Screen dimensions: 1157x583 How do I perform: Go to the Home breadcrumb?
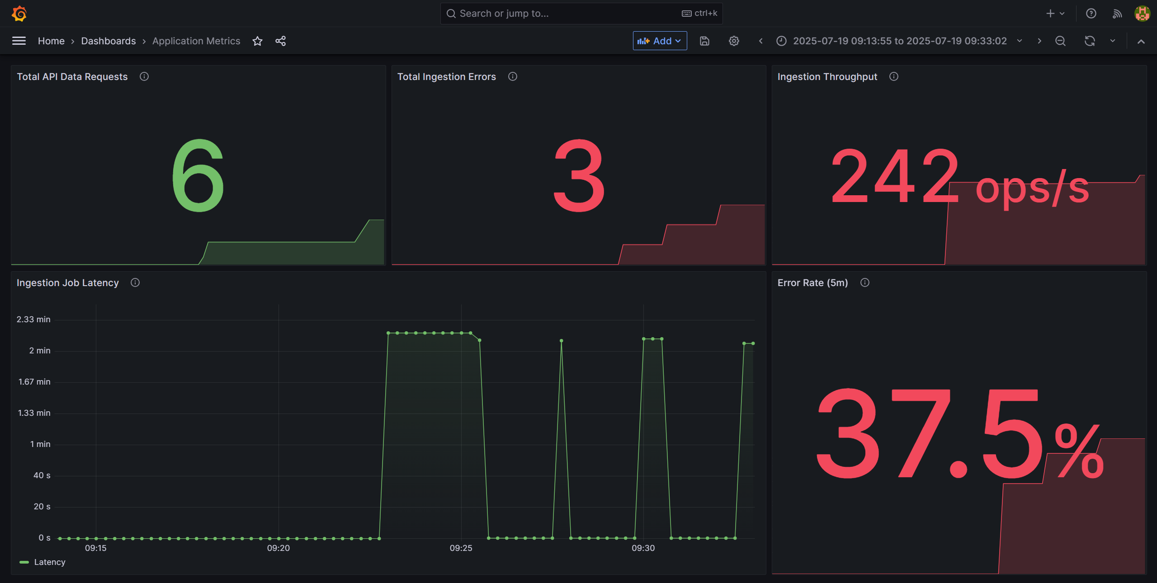point(51,41)
